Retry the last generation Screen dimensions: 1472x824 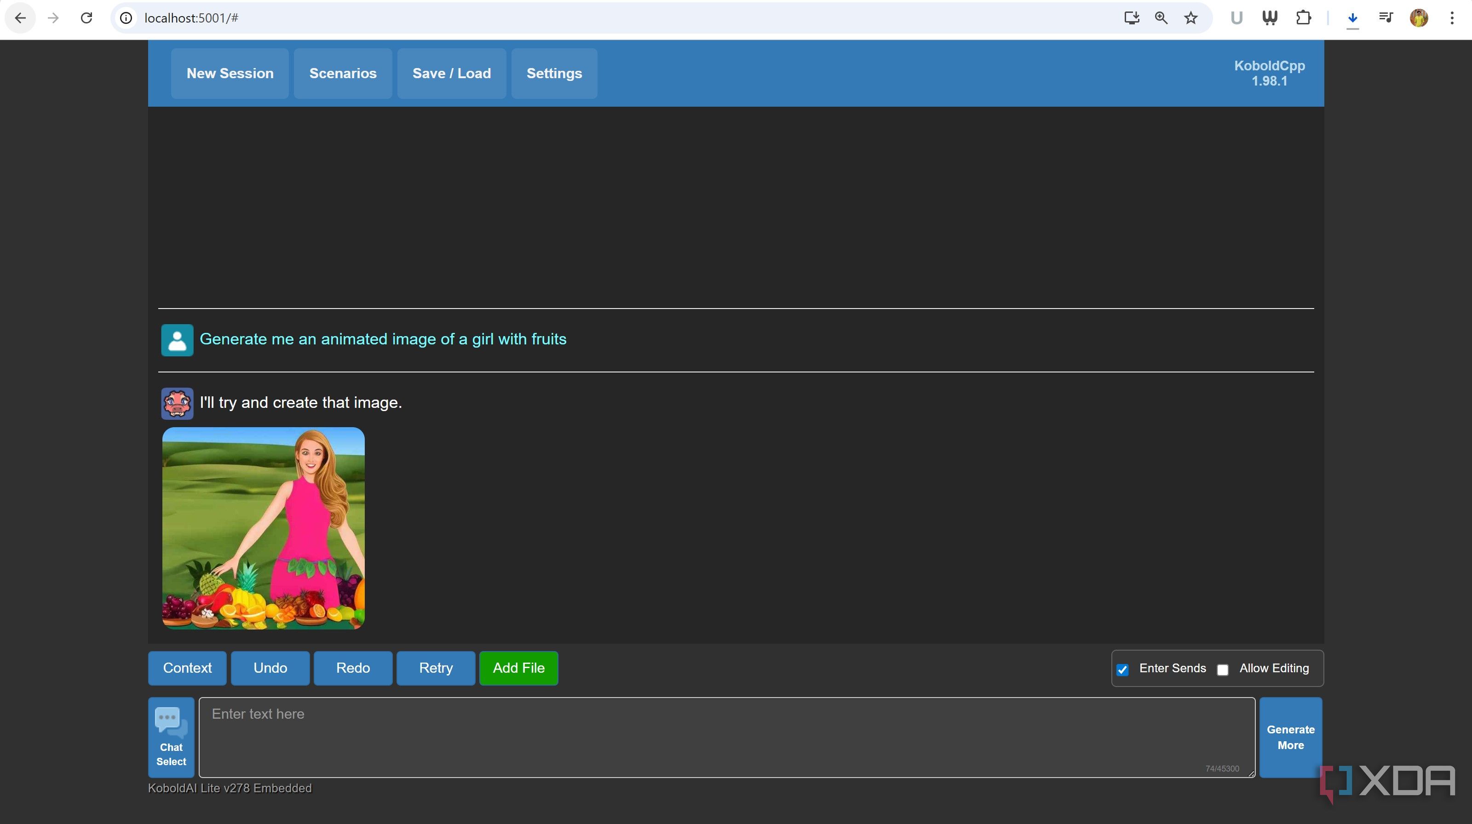coord(436,668)
